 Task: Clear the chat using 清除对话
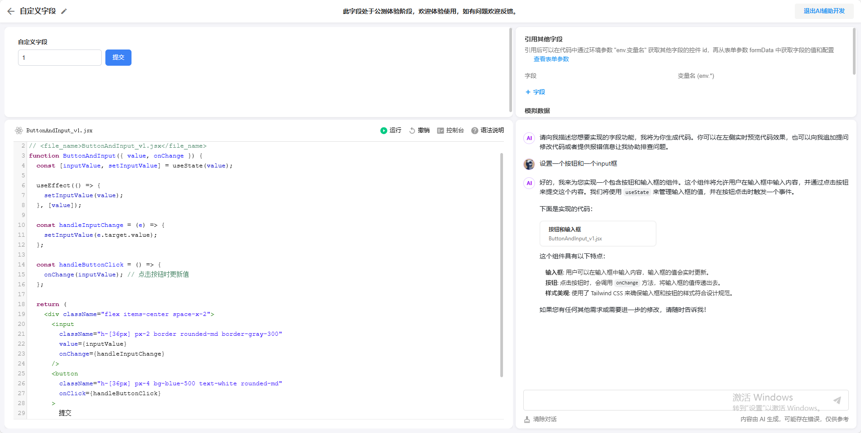click(x=540, y=419)
